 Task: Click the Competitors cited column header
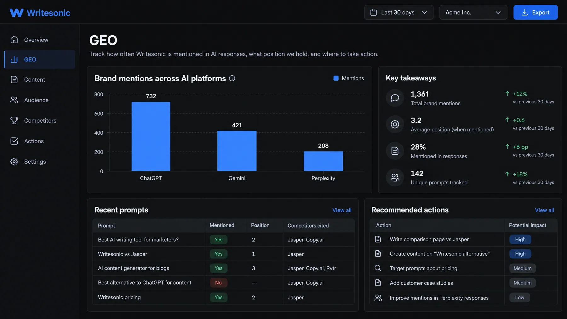pyautogui.click(x=308, y=226)
